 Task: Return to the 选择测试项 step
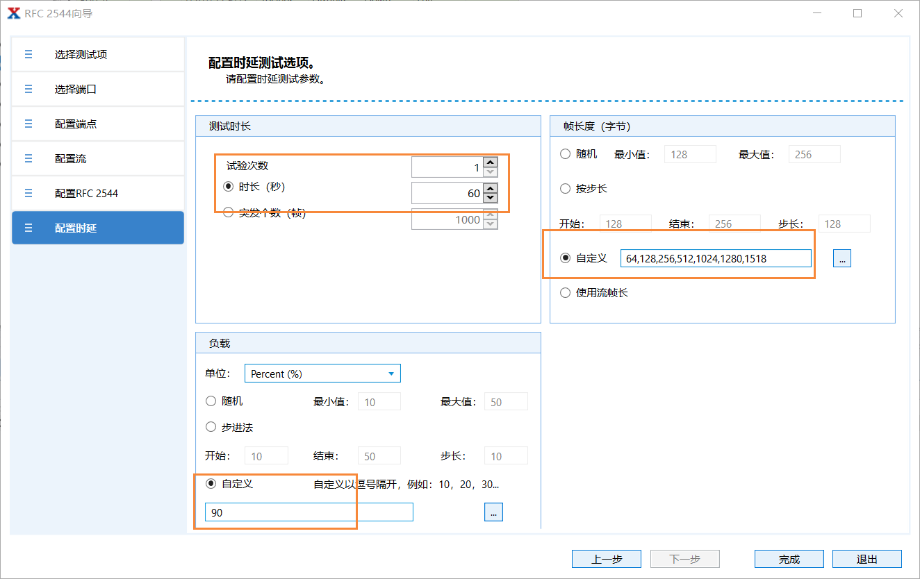coord(97,54)
